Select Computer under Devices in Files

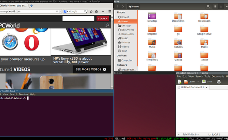click(x=125, y=60)
